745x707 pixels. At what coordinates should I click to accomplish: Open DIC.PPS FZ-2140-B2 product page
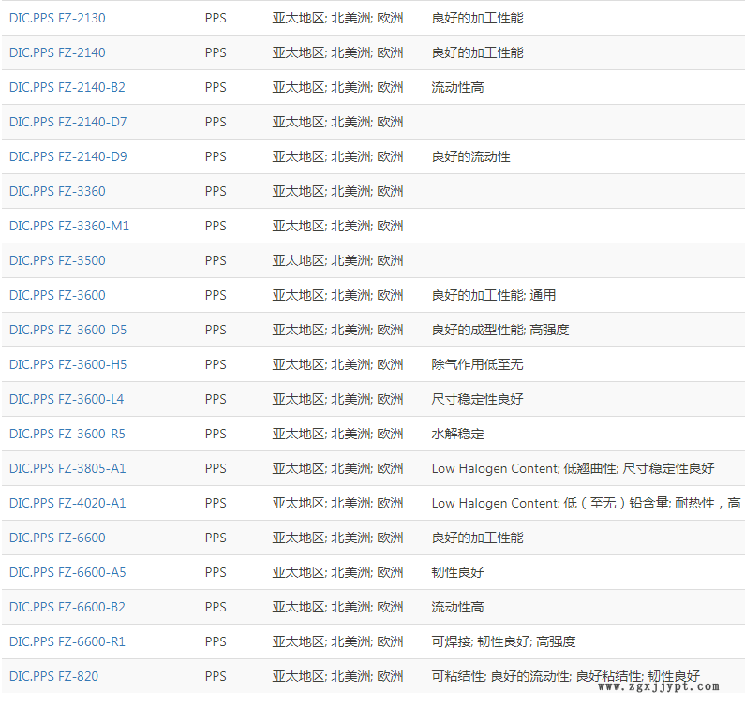[67, 87]
